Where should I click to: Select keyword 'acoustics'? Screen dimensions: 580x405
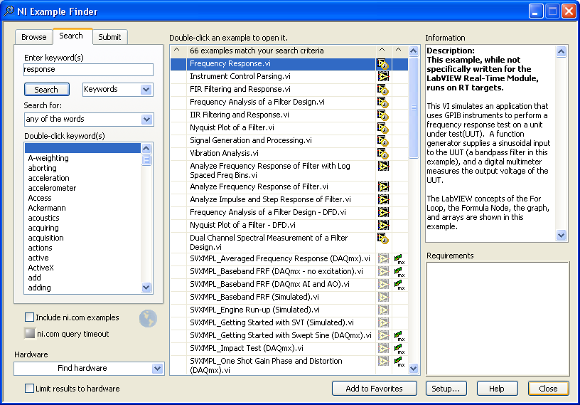click(x=43, y=218)
